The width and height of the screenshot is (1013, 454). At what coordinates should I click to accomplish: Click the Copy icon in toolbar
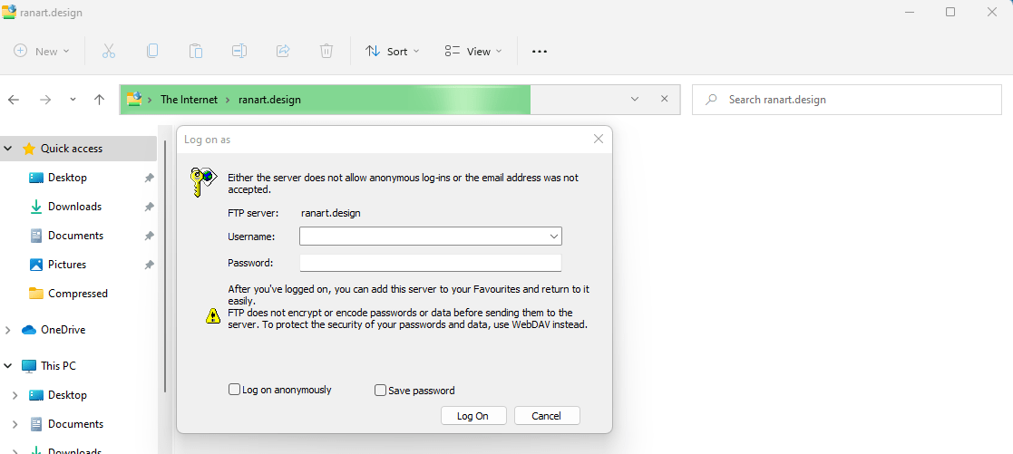152,51
